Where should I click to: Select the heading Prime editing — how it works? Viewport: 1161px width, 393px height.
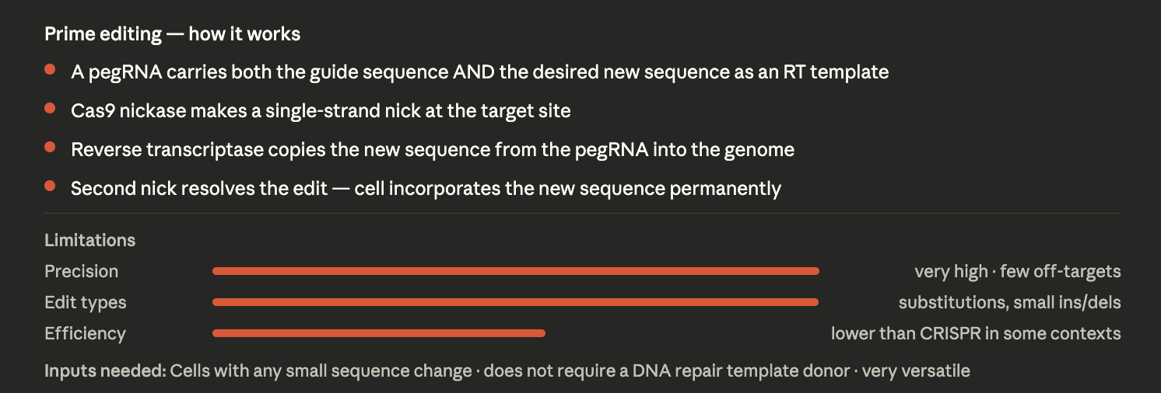click(173, 34)
